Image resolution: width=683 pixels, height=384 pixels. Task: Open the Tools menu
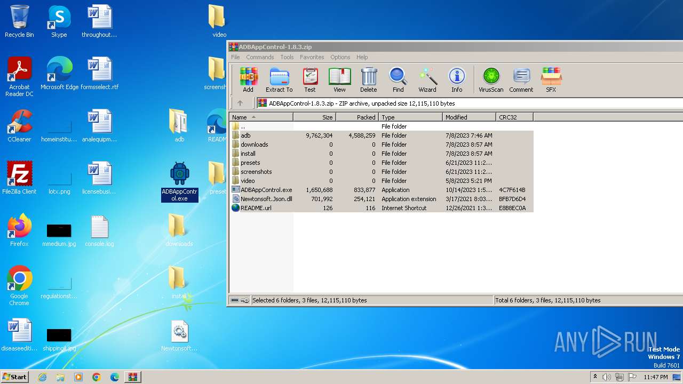click(x=287, y=57)
